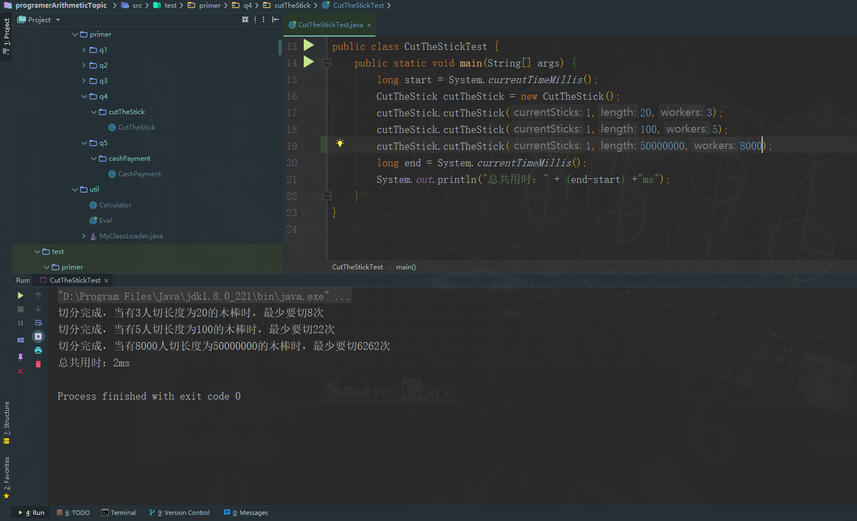Hide the Project panel using hide icon

(276, 19)
